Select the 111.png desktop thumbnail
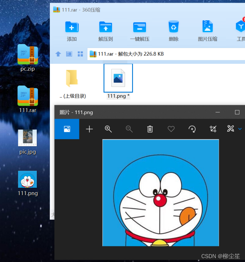Viewport: 245px width, 262px height. tap(27, 179)
